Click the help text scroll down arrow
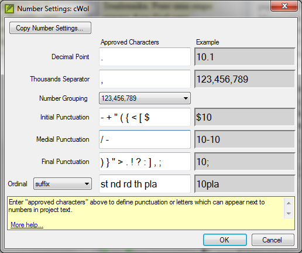302x253 pixels. tap(289, 213)
